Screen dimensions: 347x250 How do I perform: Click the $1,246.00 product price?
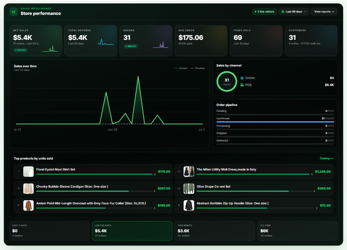pos(323,172)
